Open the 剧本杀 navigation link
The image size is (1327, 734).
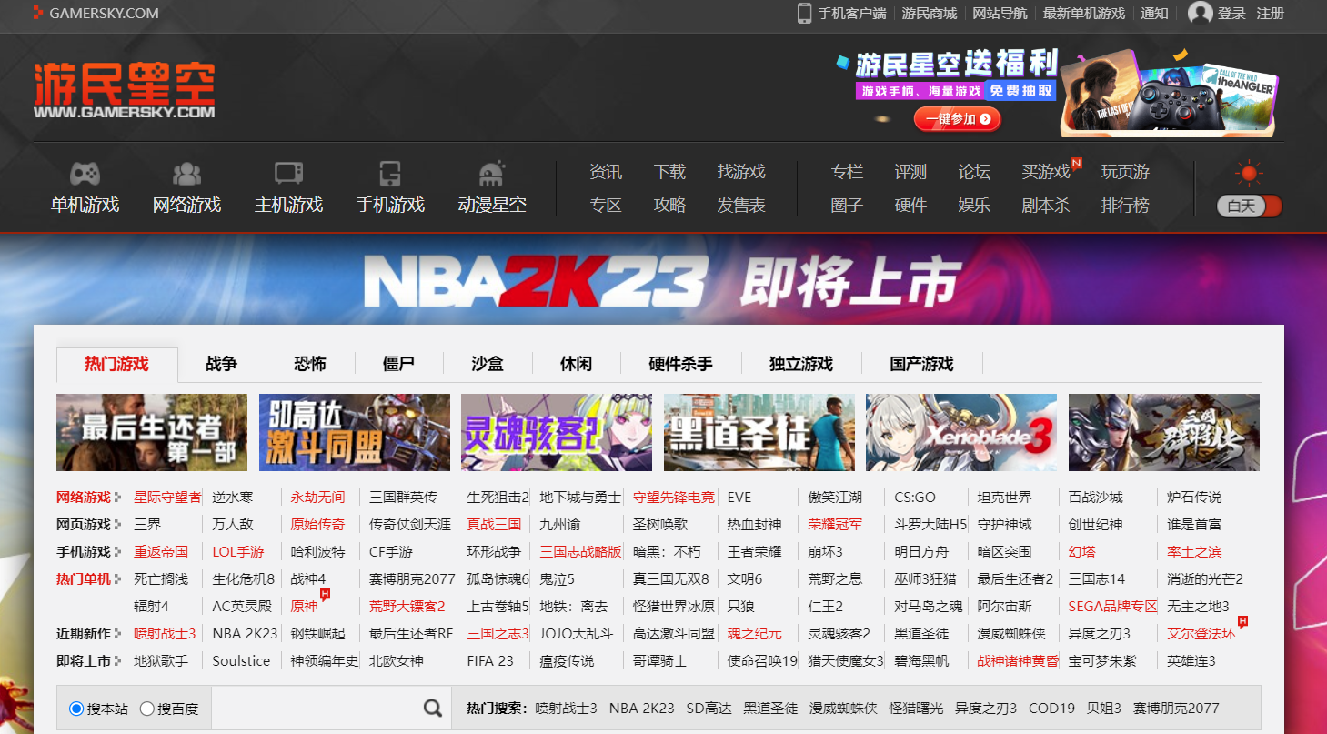(1046, 206)
